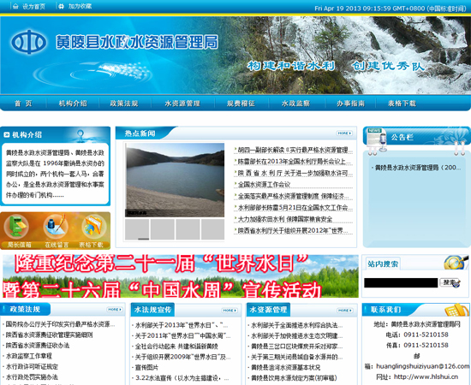Viewport: 471px width, 385px height.
Task: Open 陕西省水资源费征收办法 link
Action: click(38, 346)
